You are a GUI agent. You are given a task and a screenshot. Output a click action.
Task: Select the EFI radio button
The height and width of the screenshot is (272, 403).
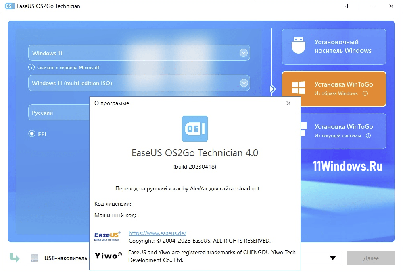pos(32,134)
